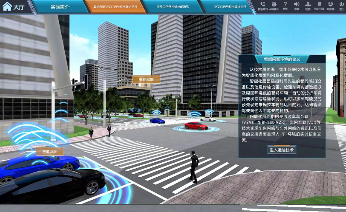Click the 智能网联 label near blue car

(49, 151)
